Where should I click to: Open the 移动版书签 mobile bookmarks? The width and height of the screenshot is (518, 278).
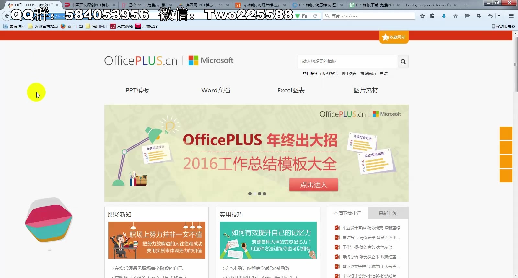(x=503, y=26)
